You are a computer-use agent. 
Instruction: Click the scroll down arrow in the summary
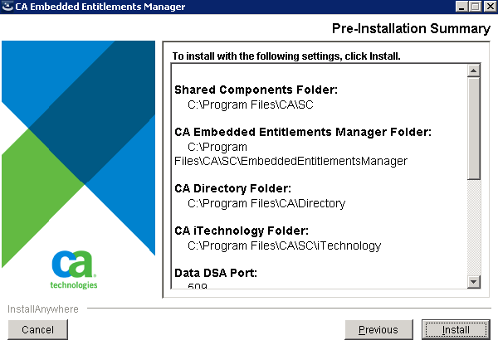[x=474, y=282]
